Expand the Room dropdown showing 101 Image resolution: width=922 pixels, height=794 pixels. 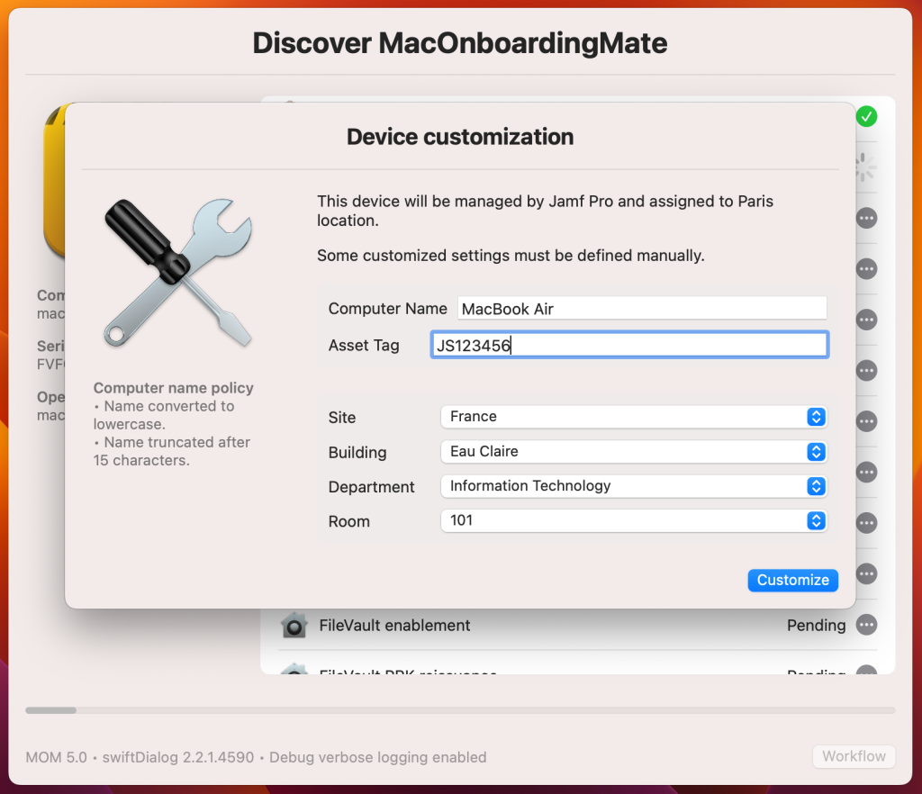[633, 520]
